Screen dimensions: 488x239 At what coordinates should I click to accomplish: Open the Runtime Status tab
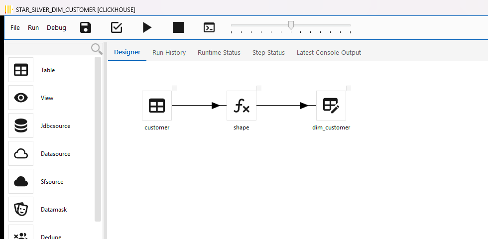click(x=219, y=53)
